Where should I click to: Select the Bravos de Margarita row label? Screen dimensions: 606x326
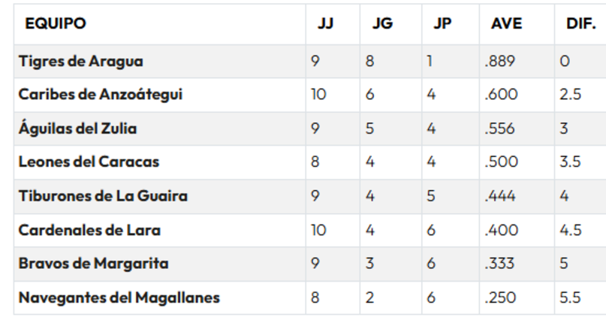pos(93,264)
